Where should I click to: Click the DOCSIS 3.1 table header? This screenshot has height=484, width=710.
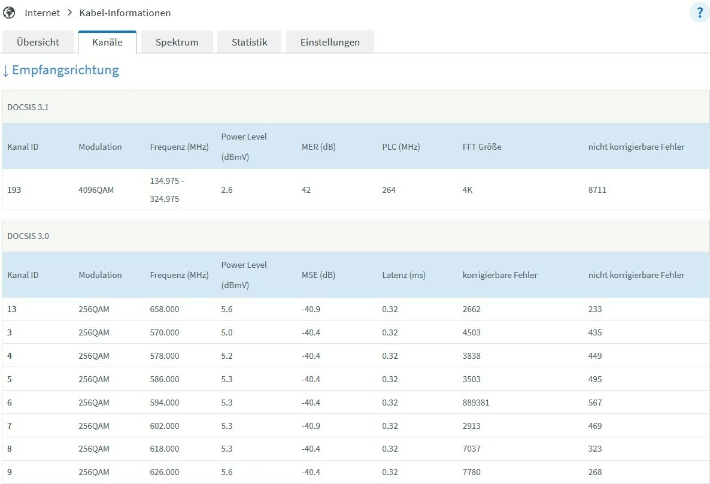pyautogui.click(x=28, y=107)
